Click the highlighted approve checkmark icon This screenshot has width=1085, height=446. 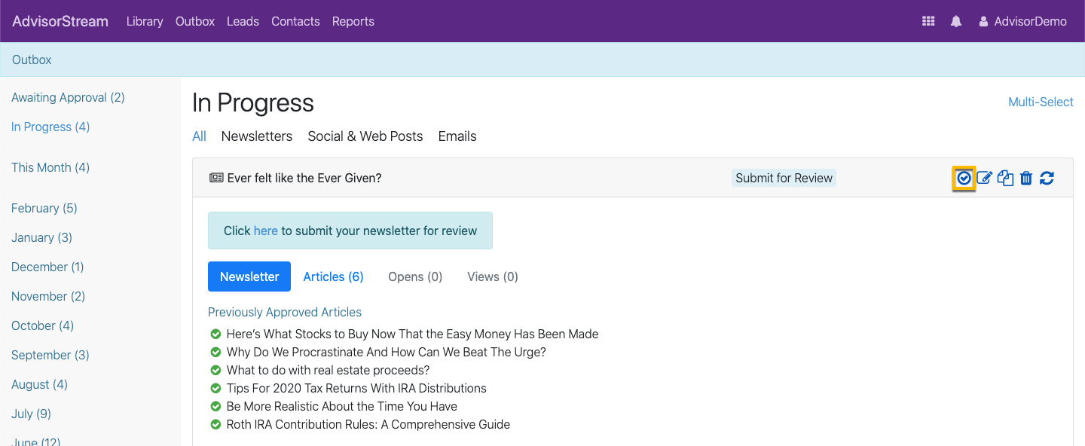pos(964,179)
